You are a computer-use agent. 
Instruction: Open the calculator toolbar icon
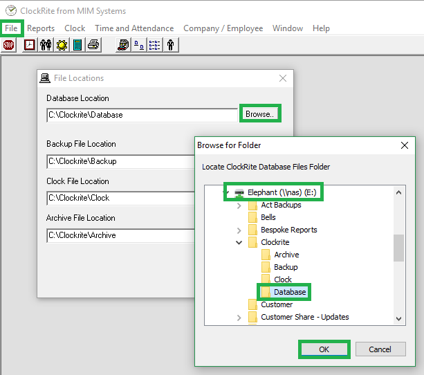click(x=77, y=45)
